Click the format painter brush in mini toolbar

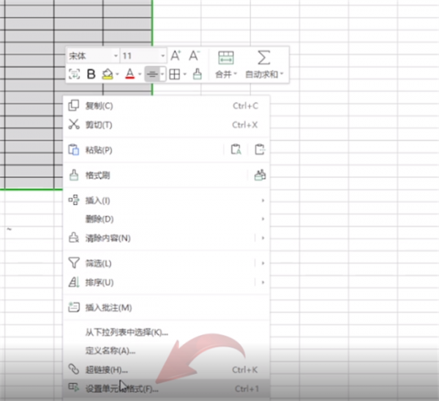[197, 74]
